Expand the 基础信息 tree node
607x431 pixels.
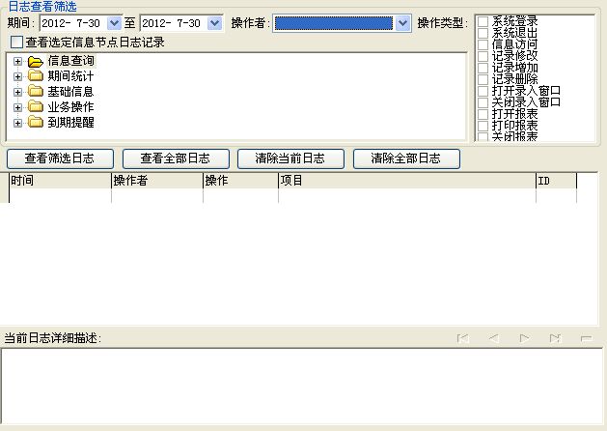[x=17, y=92]
